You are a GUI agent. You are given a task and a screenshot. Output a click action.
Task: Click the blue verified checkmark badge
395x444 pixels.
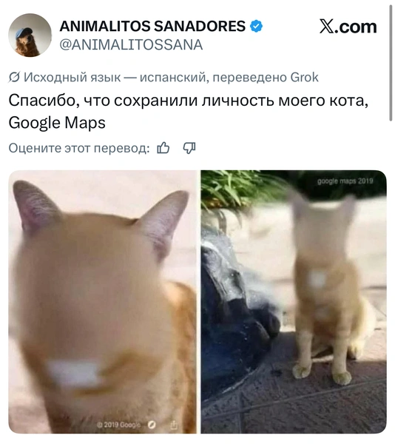256,27
